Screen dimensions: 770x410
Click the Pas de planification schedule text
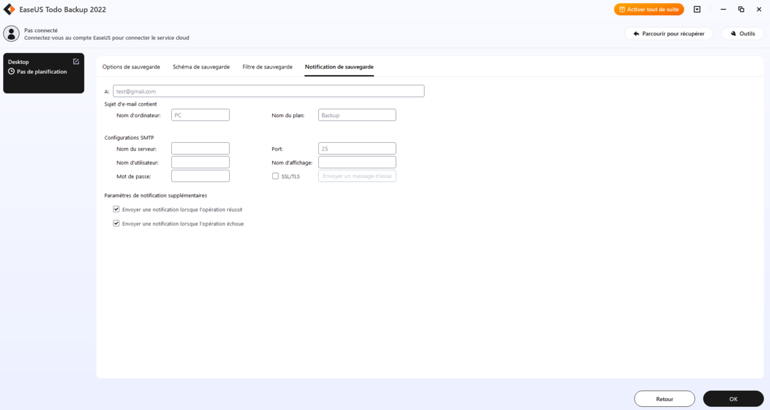42,72
